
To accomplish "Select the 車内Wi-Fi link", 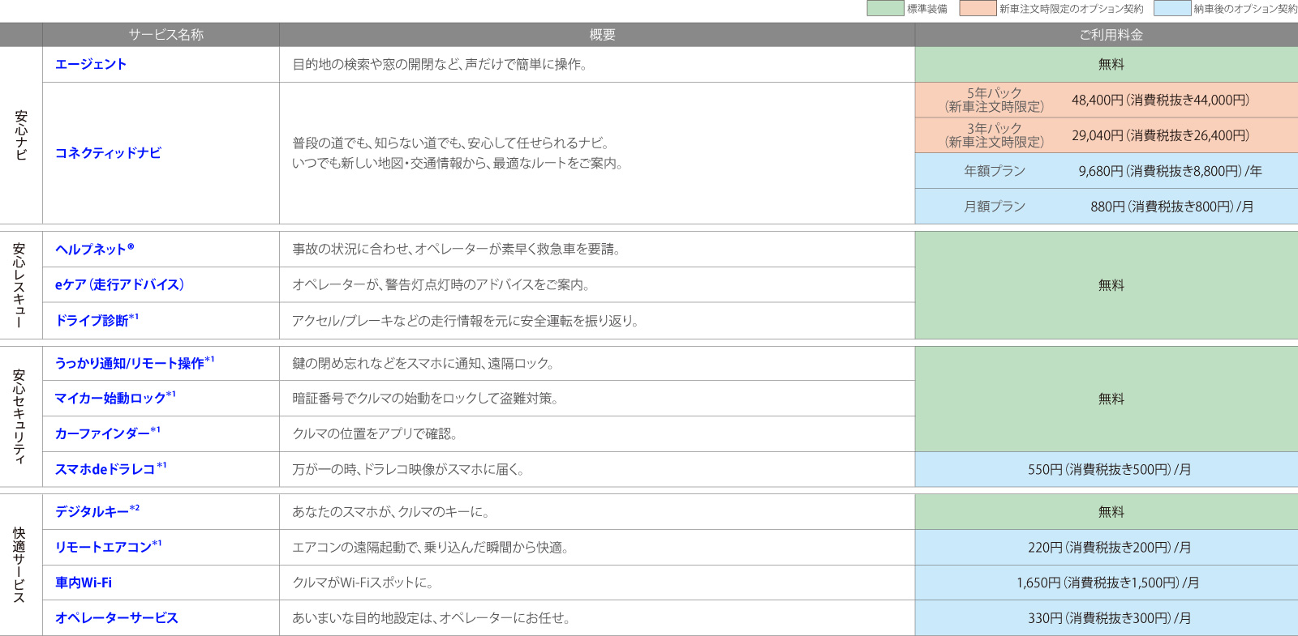I will [84, 583].
